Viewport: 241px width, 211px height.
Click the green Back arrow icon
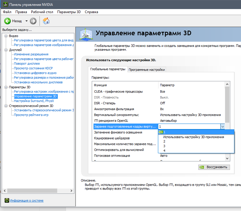[x=7, y=21]
